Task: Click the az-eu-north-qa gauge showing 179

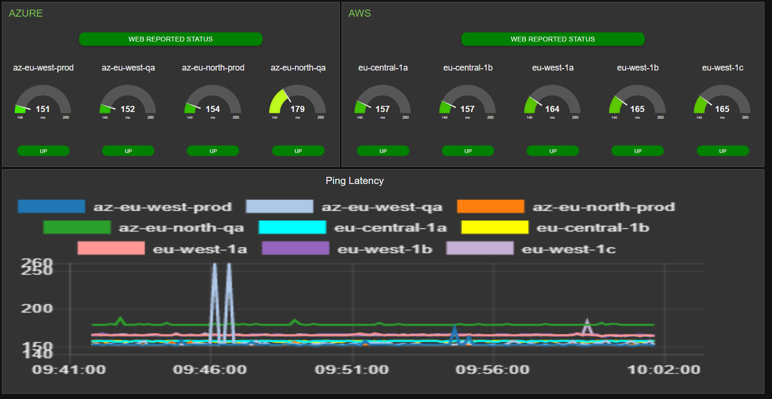Action: click(298, 102)
